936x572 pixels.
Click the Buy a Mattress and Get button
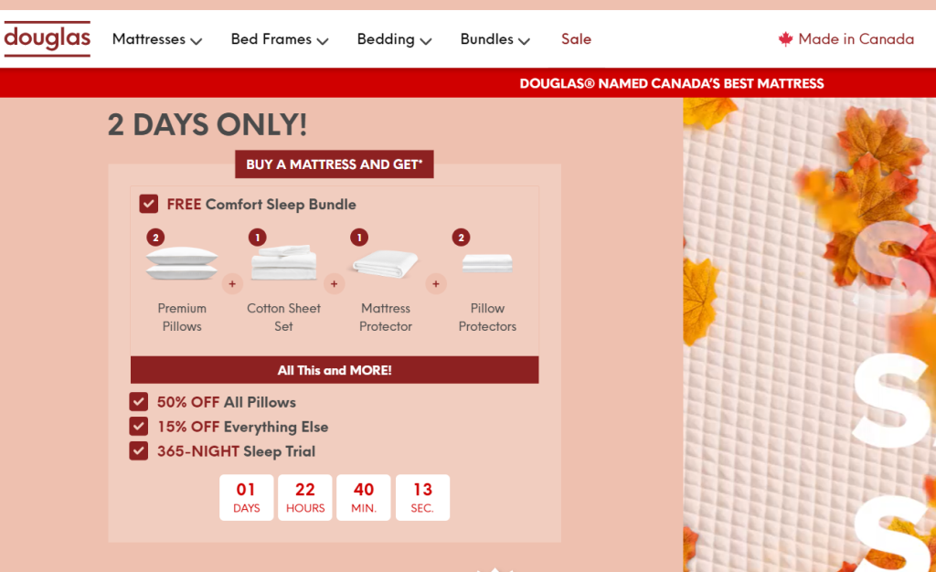(335, 164)
